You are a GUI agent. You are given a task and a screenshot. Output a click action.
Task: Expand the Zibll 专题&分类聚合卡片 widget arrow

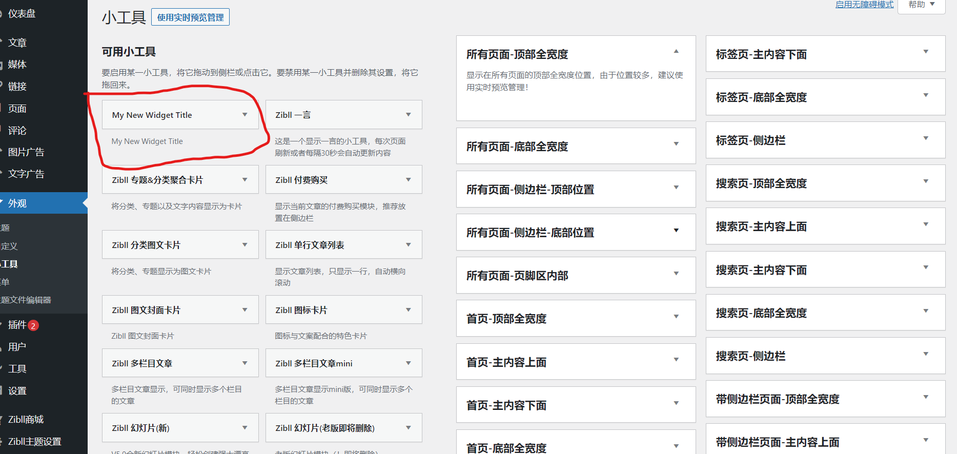[245, 180]
